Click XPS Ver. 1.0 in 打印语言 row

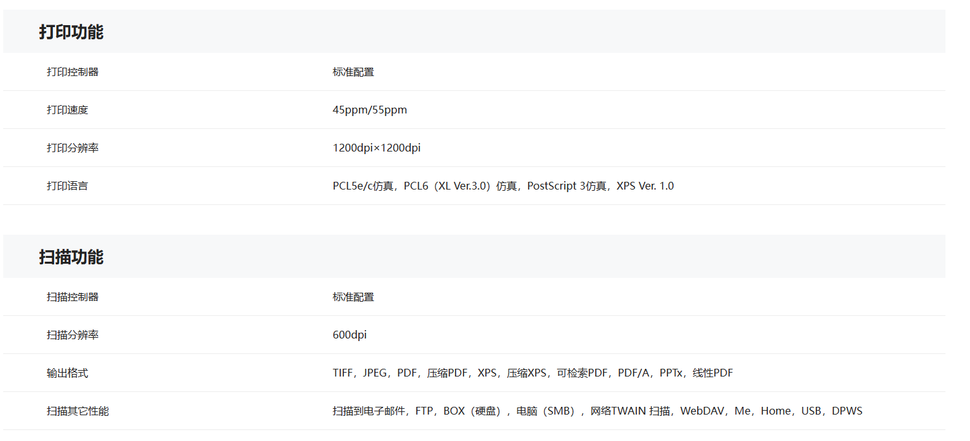coord(645,186)
